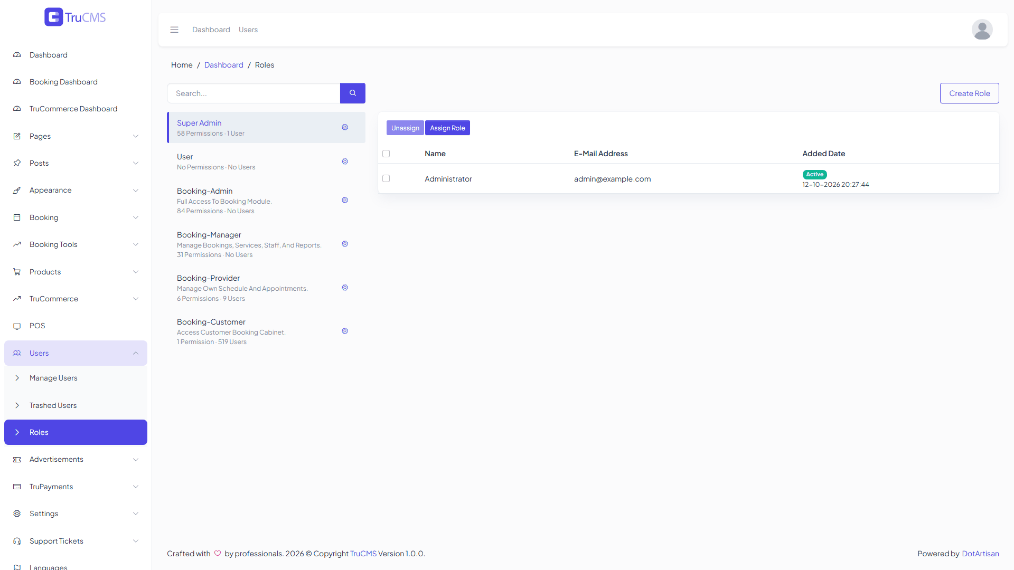Click the Posts pin icon in sidebar

(x=17, y=163)
